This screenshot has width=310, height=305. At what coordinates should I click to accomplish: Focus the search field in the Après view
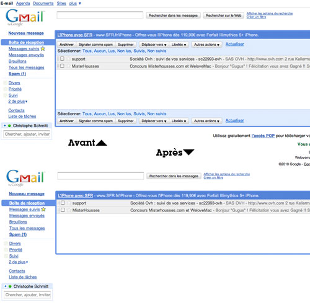(x=100, y=176)
